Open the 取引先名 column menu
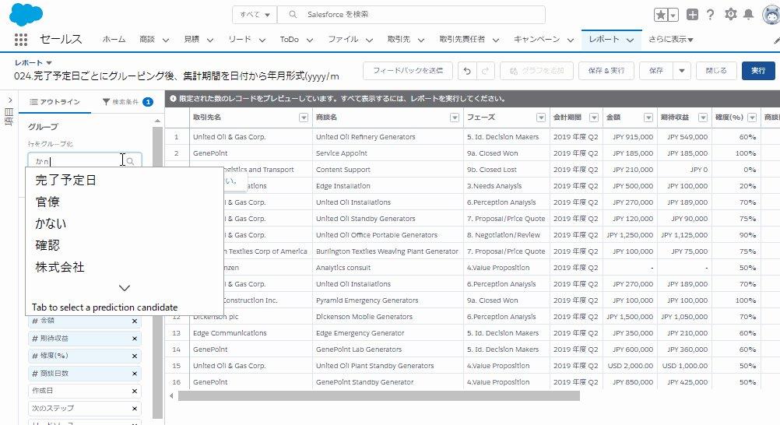 tap(304, 118)
